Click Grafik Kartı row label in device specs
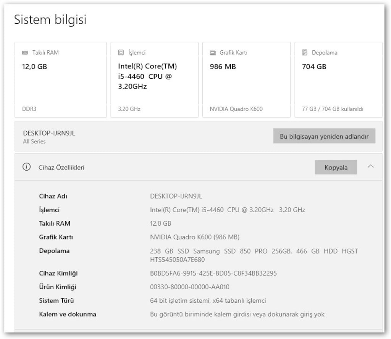 [56, 237]
